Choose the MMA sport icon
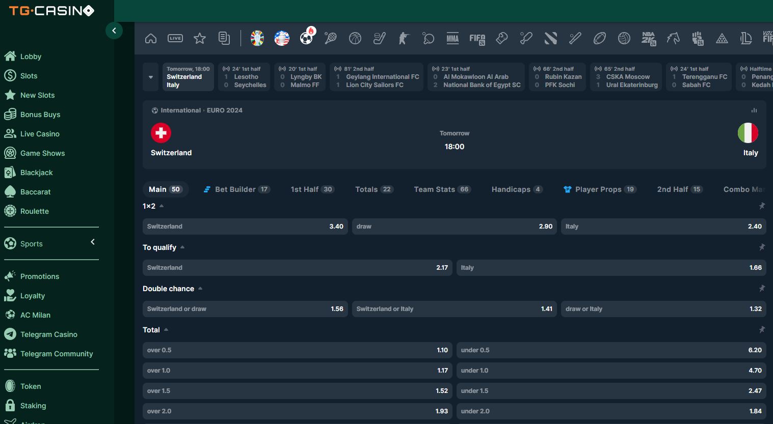Image resolution: width=773 pixels, height=424 pixels. [x=452, y=38]
